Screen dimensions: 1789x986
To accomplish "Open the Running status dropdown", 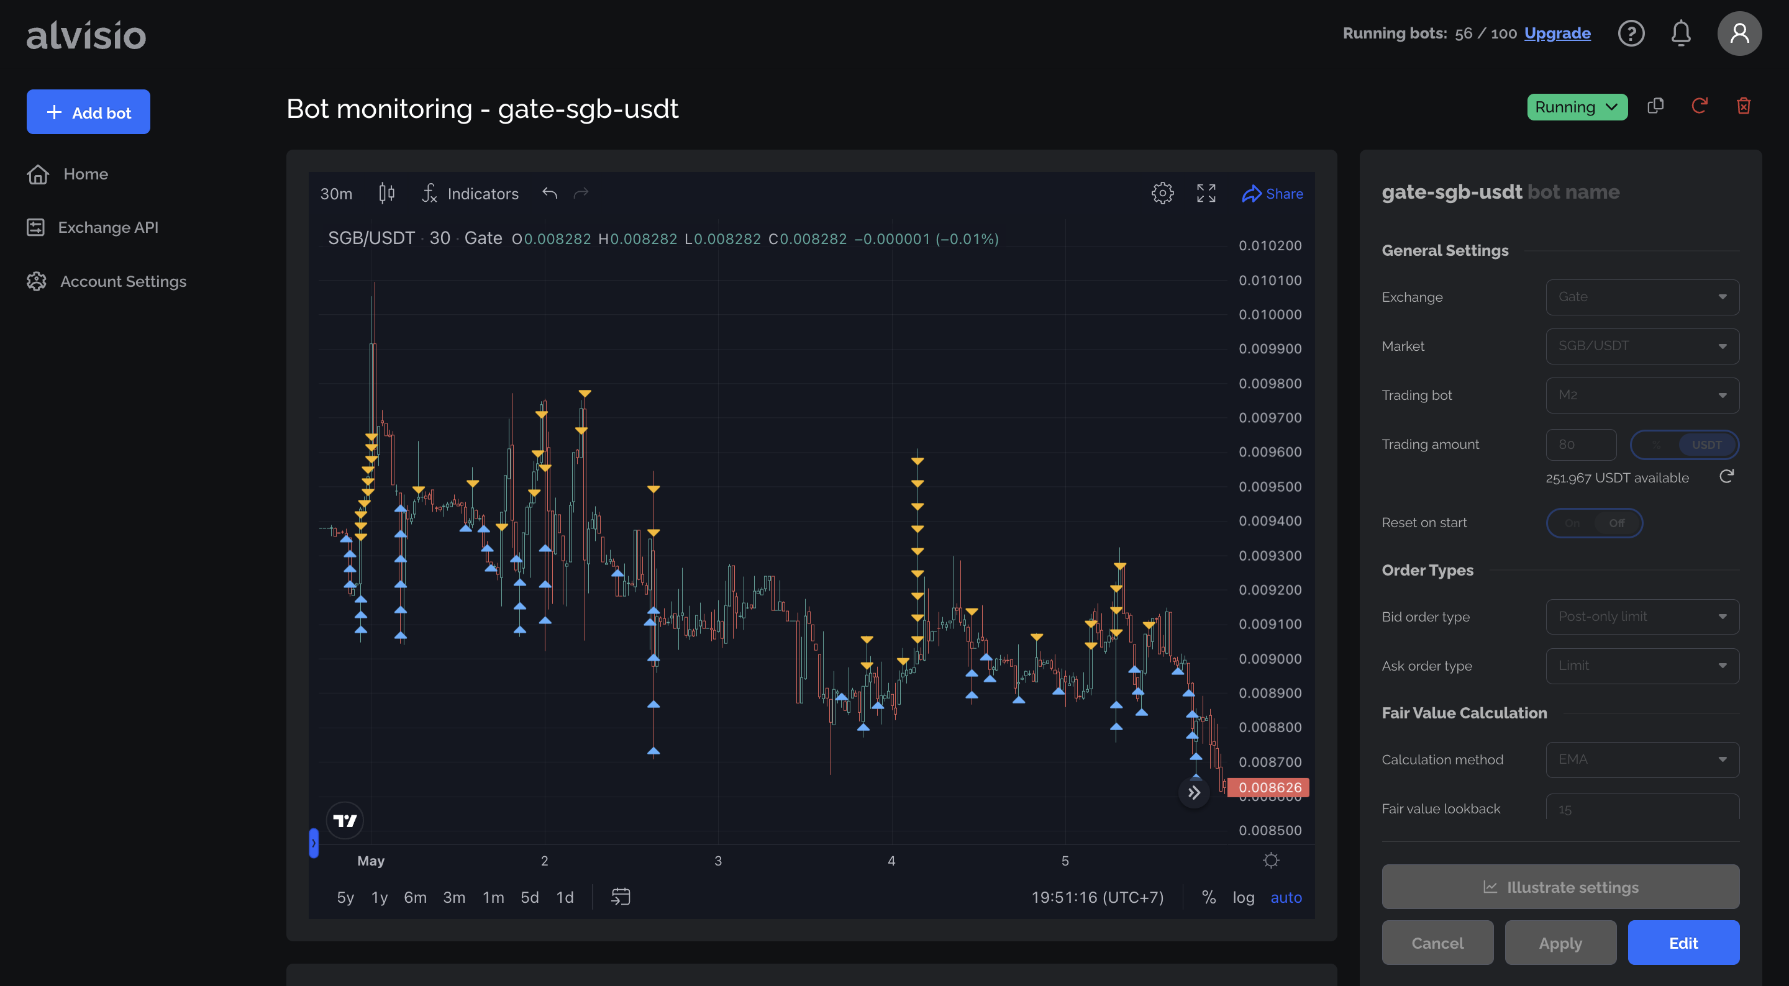I will (x=1577, y=107).
